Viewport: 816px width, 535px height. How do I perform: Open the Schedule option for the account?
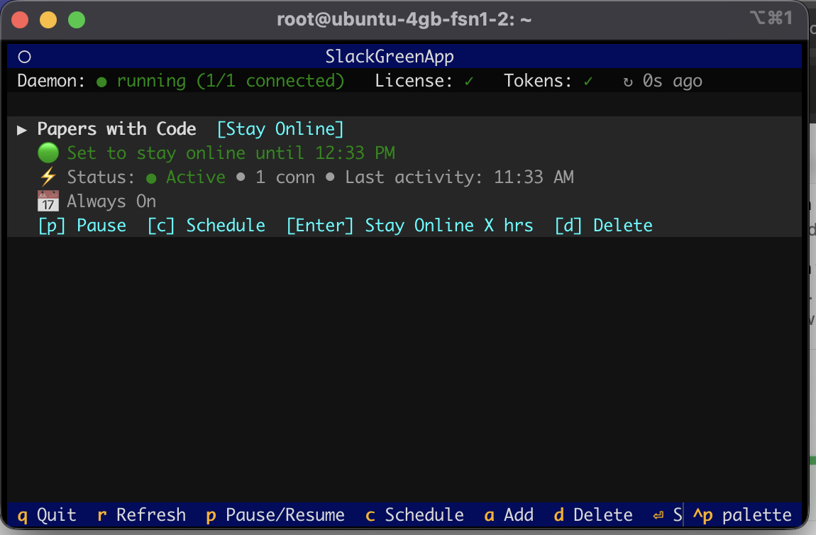(x=206, y=225)
